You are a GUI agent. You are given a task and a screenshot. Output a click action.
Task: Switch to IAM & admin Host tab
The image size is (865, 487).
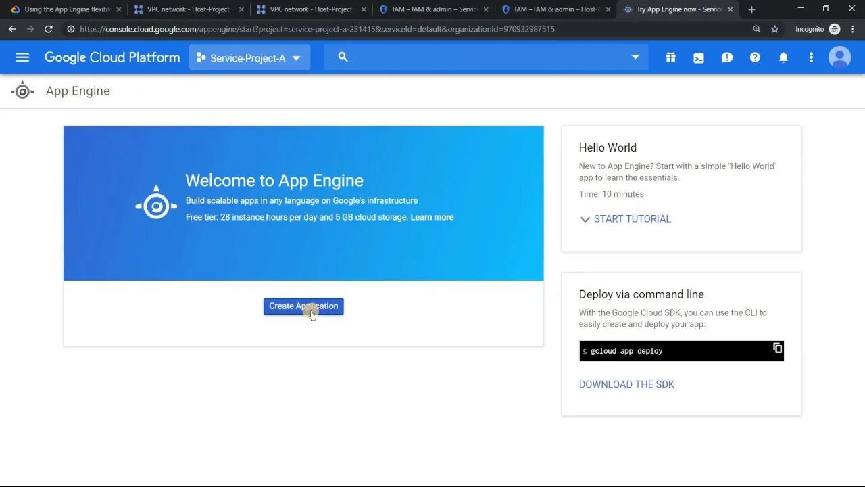[x=556, y=9]
